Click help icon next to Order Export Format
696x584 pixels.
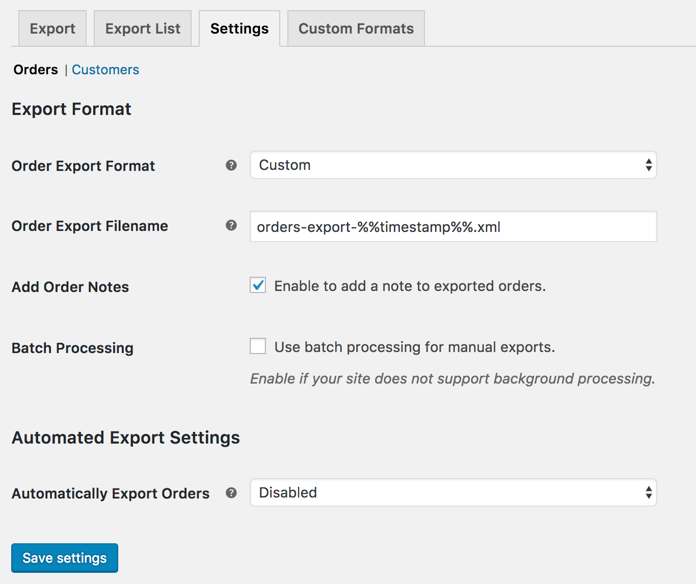point(231,165)
